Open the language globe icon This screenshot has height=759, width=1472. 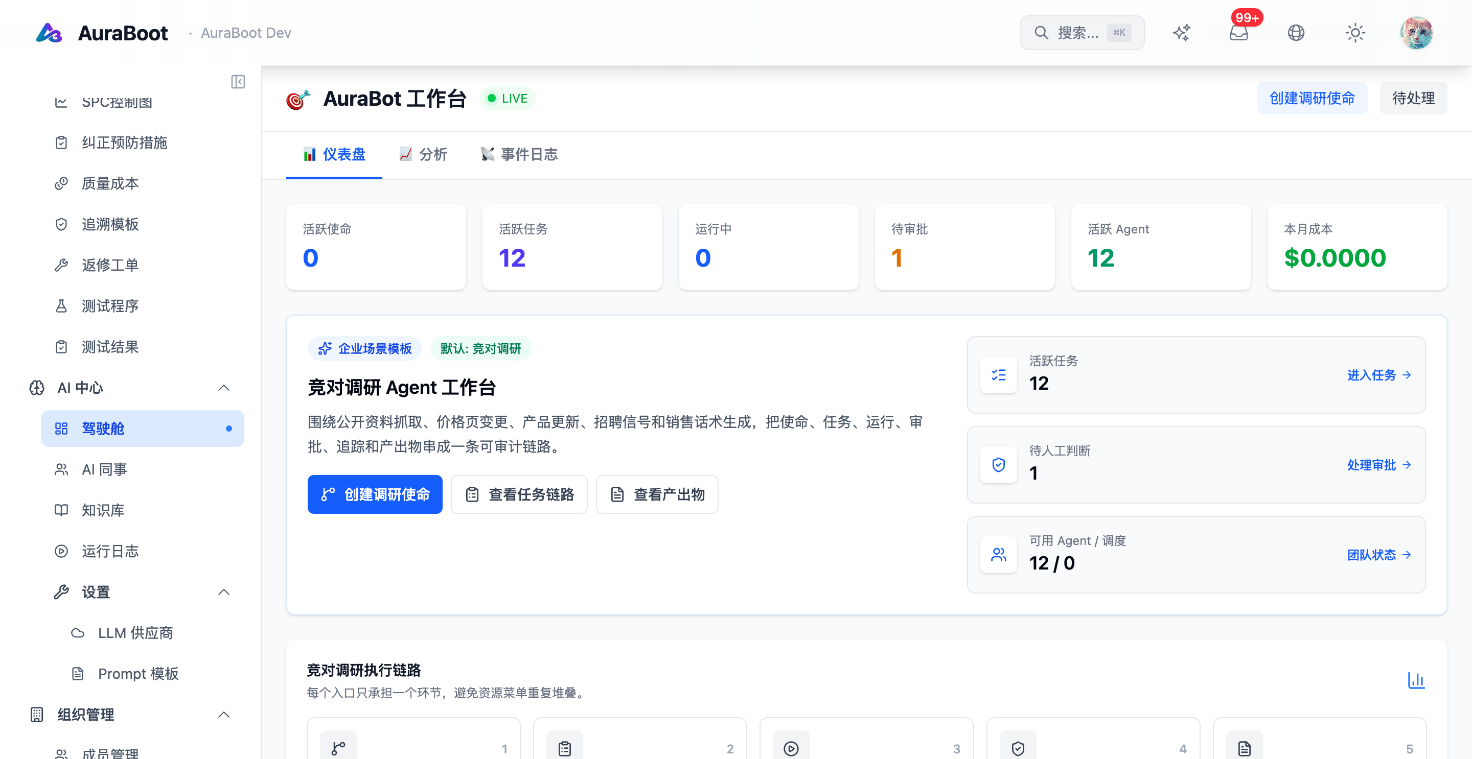[x=1296, y=33]
